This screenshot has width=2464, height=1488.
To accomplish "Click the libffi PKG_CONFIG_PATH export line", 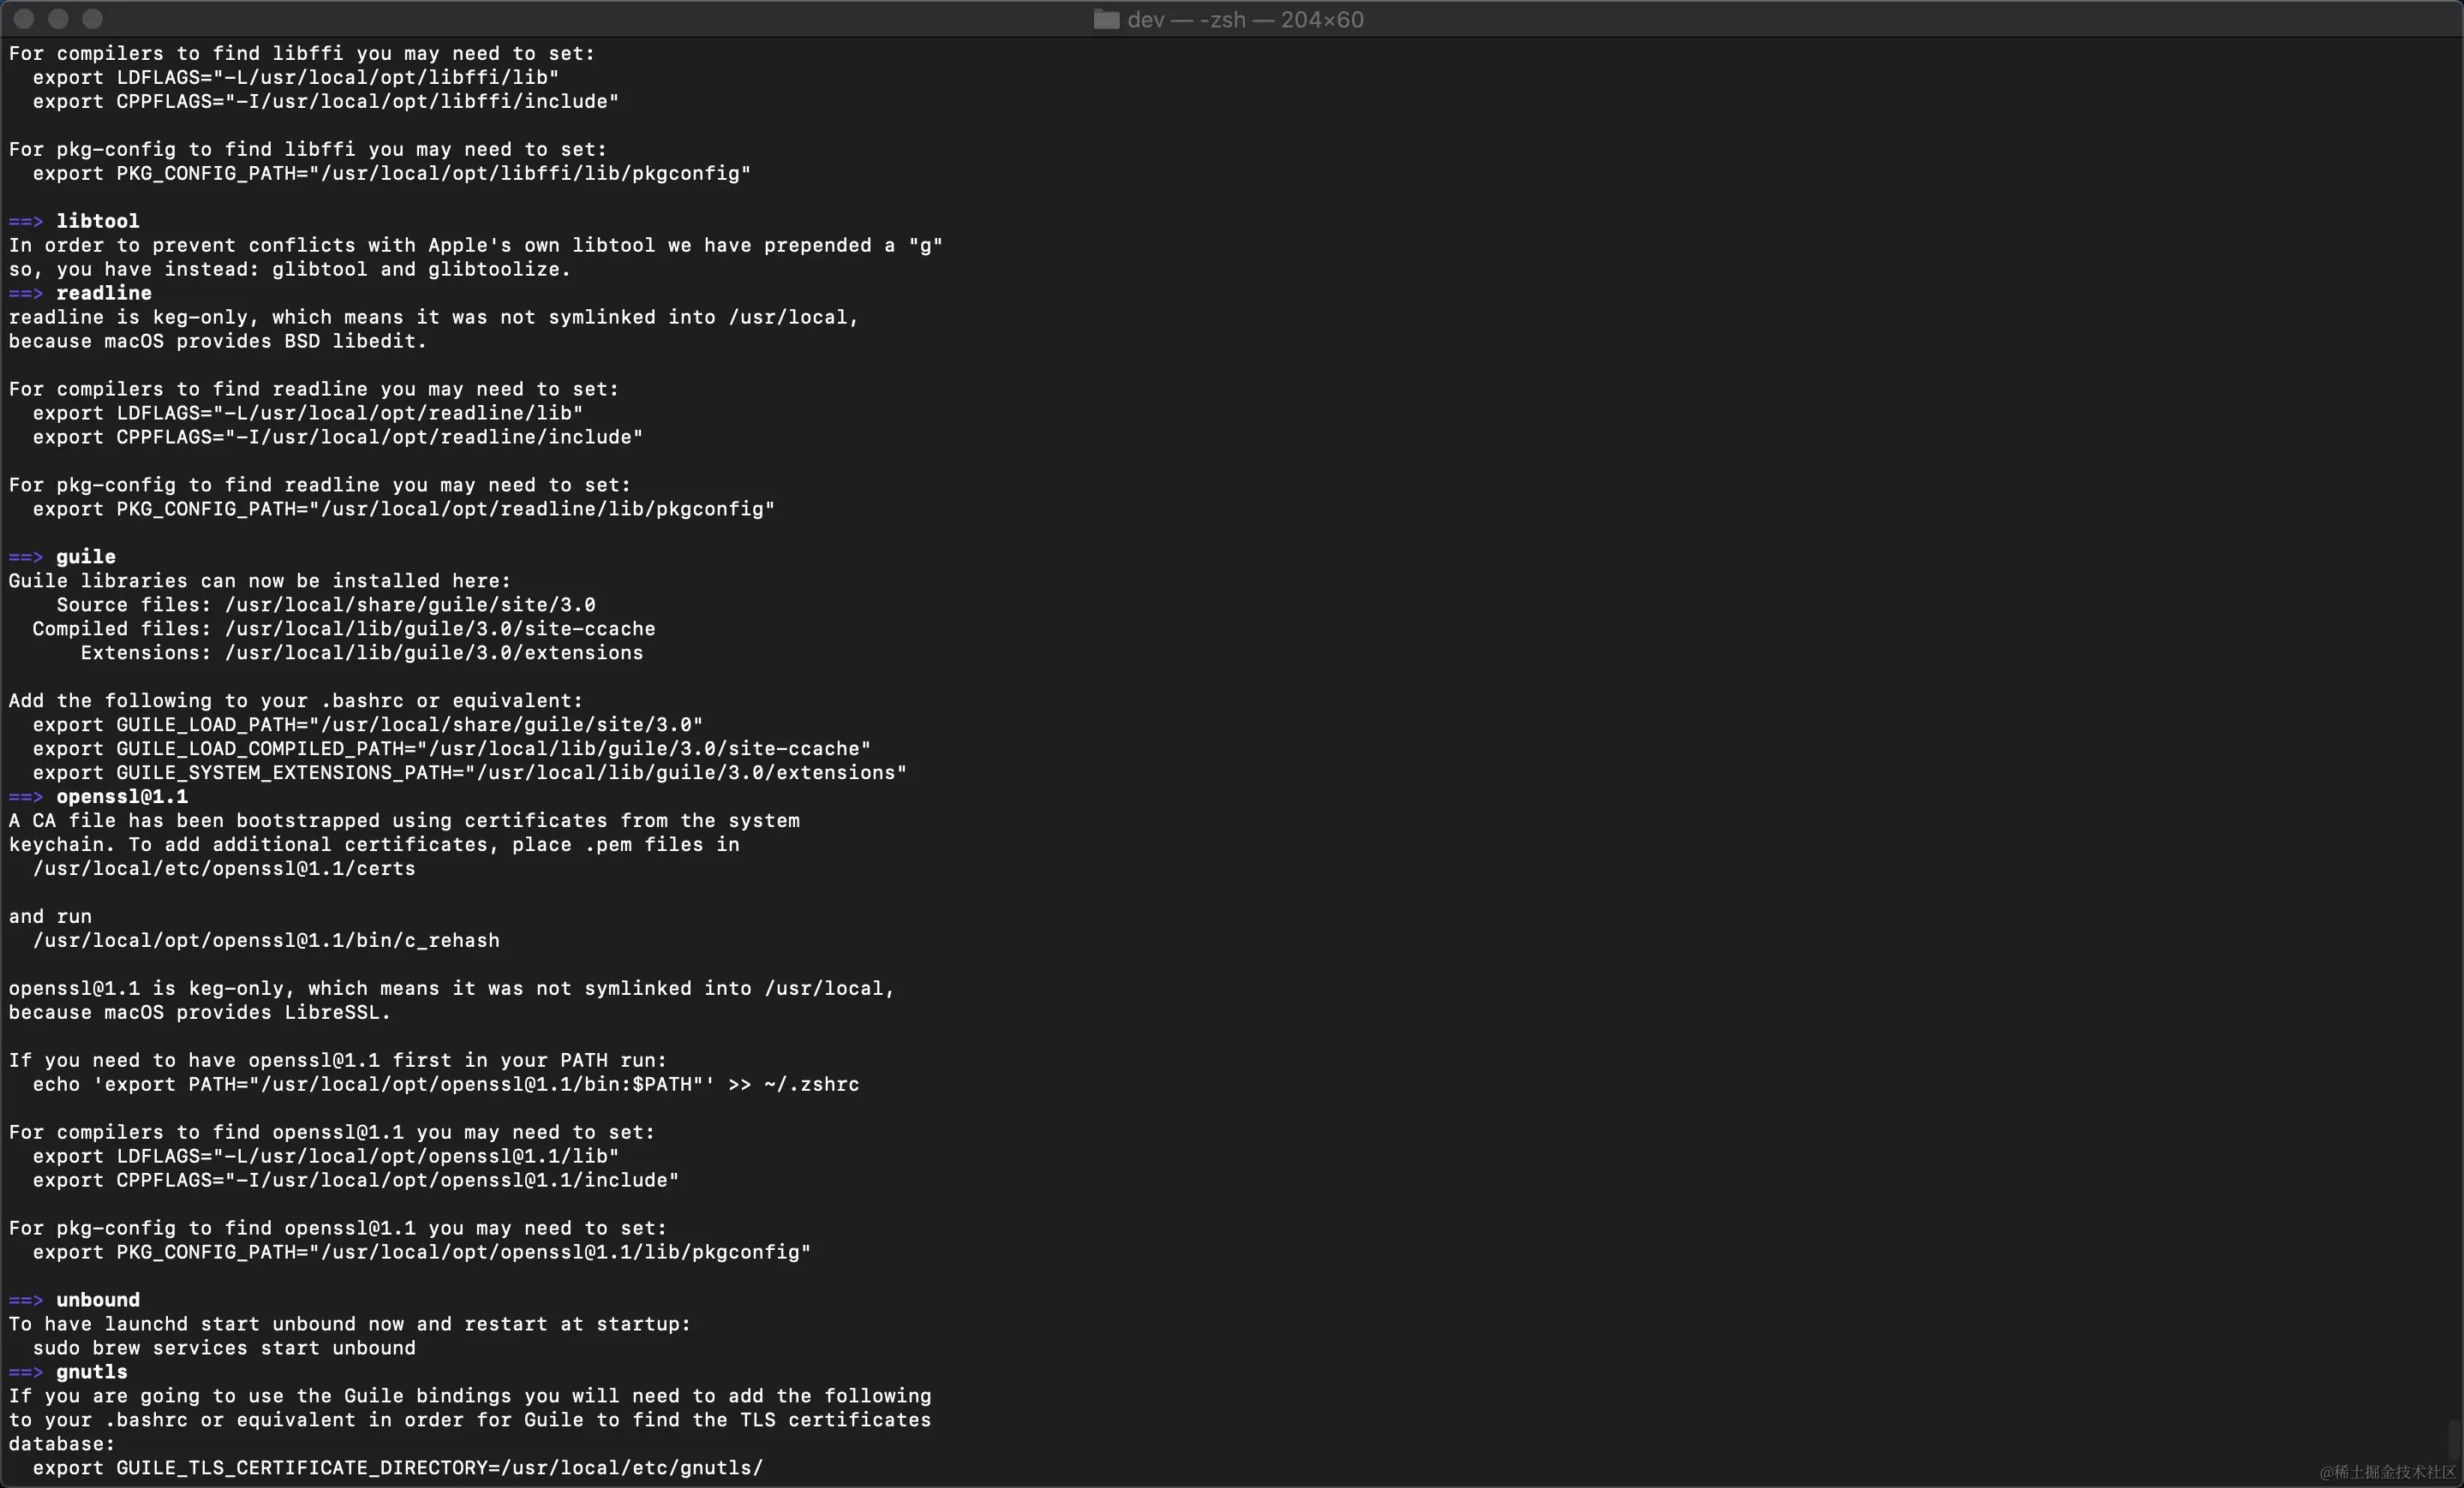I will [392, 173].
